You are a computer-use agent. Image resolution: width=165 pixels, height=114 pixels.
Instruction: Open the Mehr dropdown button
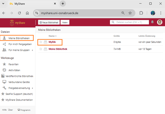65,22
